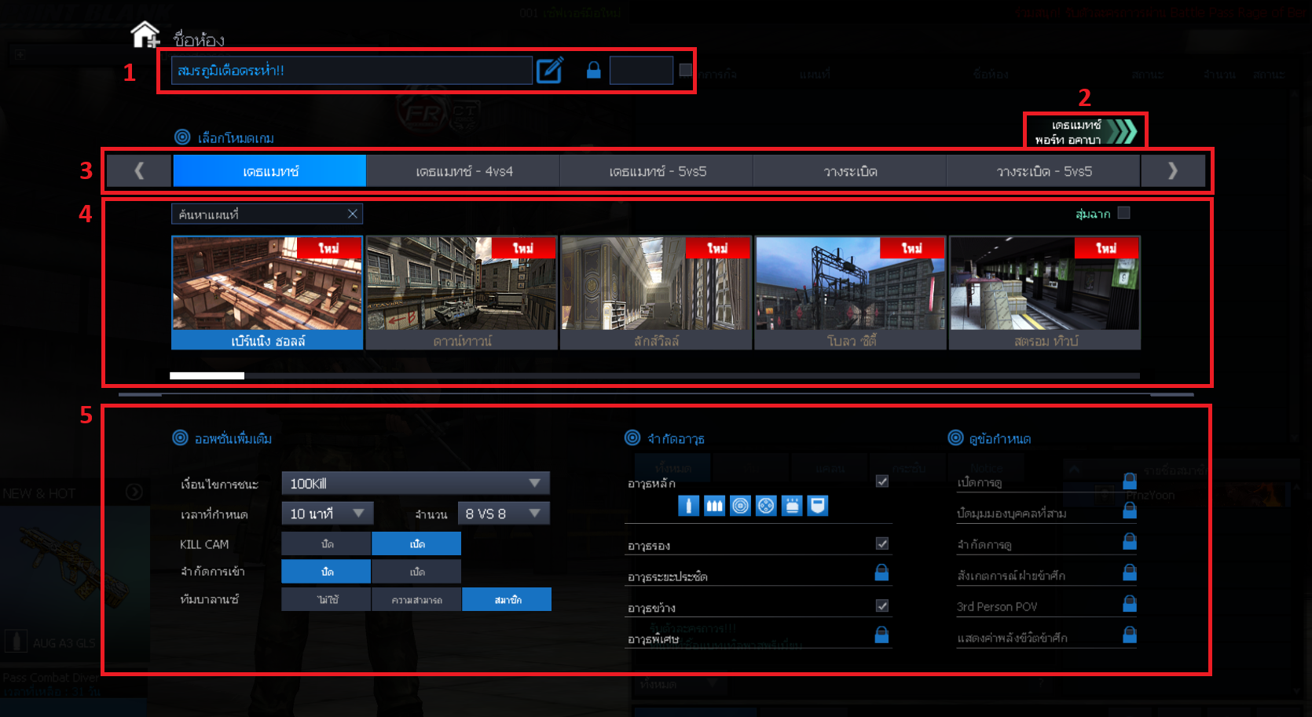Select the เดธแมทซ์ game mode tab
This screenshot has height=717, width=1312.
tap(269, 170)
